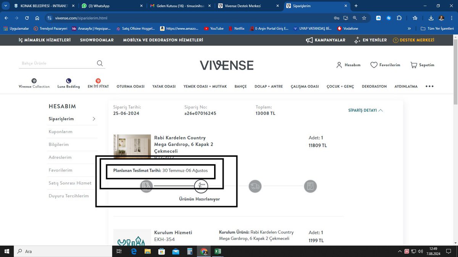Click the Ara taskbar search box
The height and width of the screenshot is (257, 458).
63,251
